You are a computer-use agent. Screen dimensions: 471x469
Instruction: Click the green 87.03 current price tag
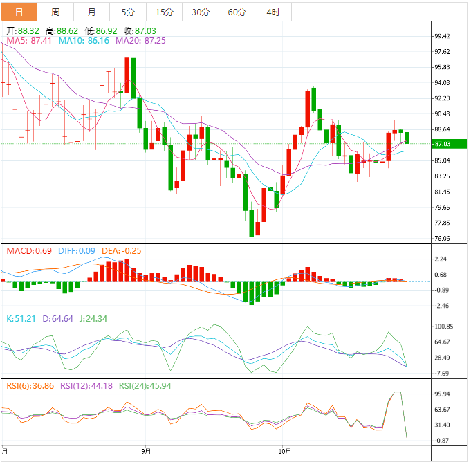[x=443, y=144]
